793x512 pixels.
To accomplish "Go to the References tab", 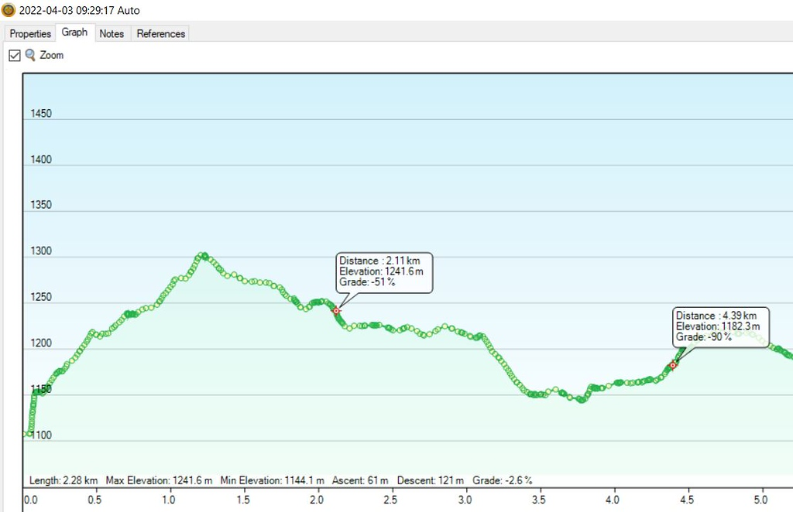I will [x=161, y=33].
